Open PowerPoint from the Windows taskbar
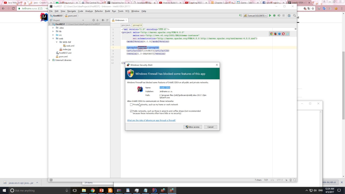 tap(101, 190)
